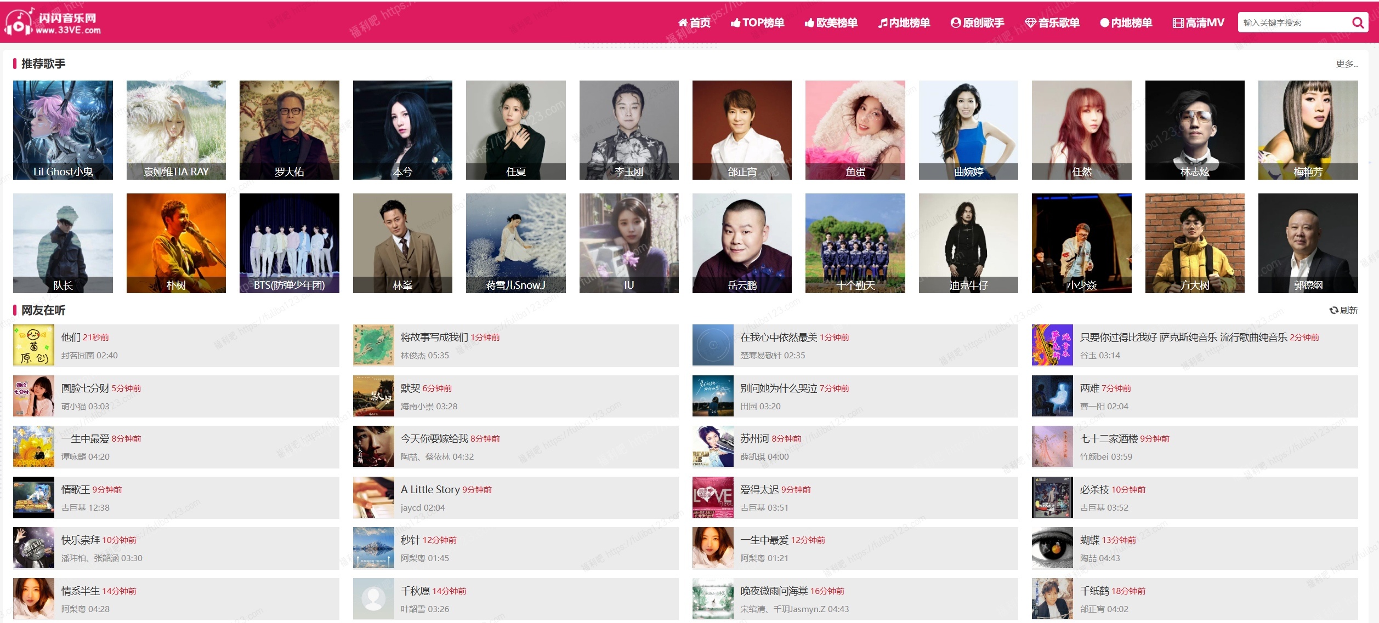This screenshot has height=623, width=1379.
Task: Click the song title 千纸鹤
Action: pyautogui.click(x=1094, y=591)
